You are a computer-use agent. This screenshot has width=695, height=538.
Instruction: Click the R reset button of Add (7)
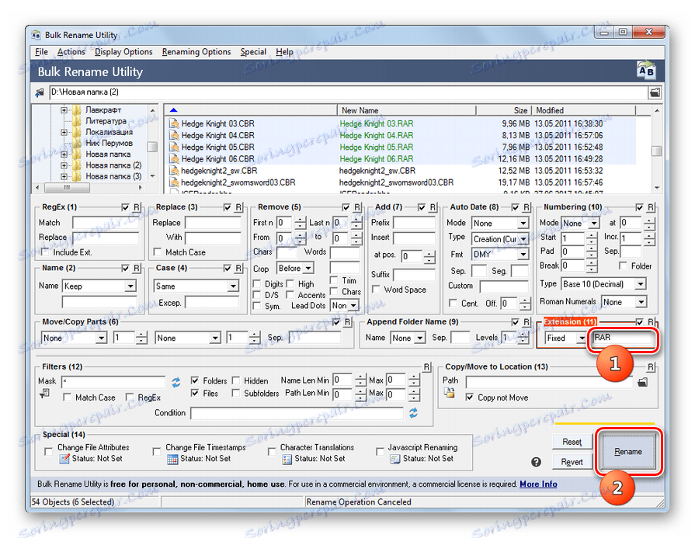pyautogui.click(x=433, y=207)
